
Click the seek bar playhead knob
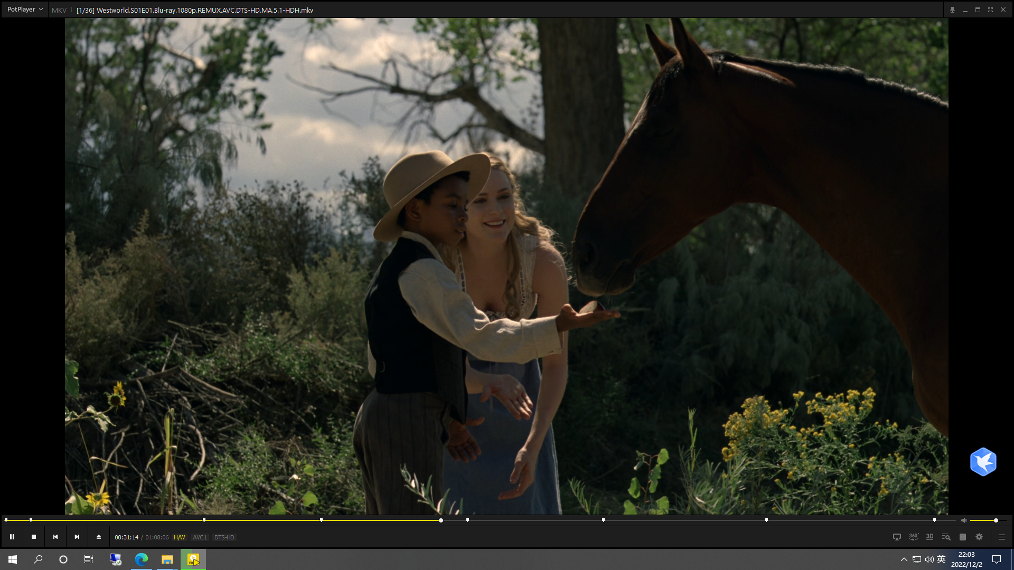441,520
